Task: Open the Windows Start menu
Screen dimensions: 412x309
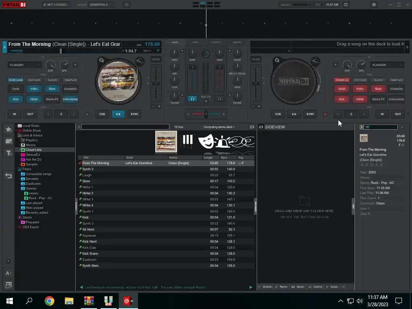Action: point(10,301)
